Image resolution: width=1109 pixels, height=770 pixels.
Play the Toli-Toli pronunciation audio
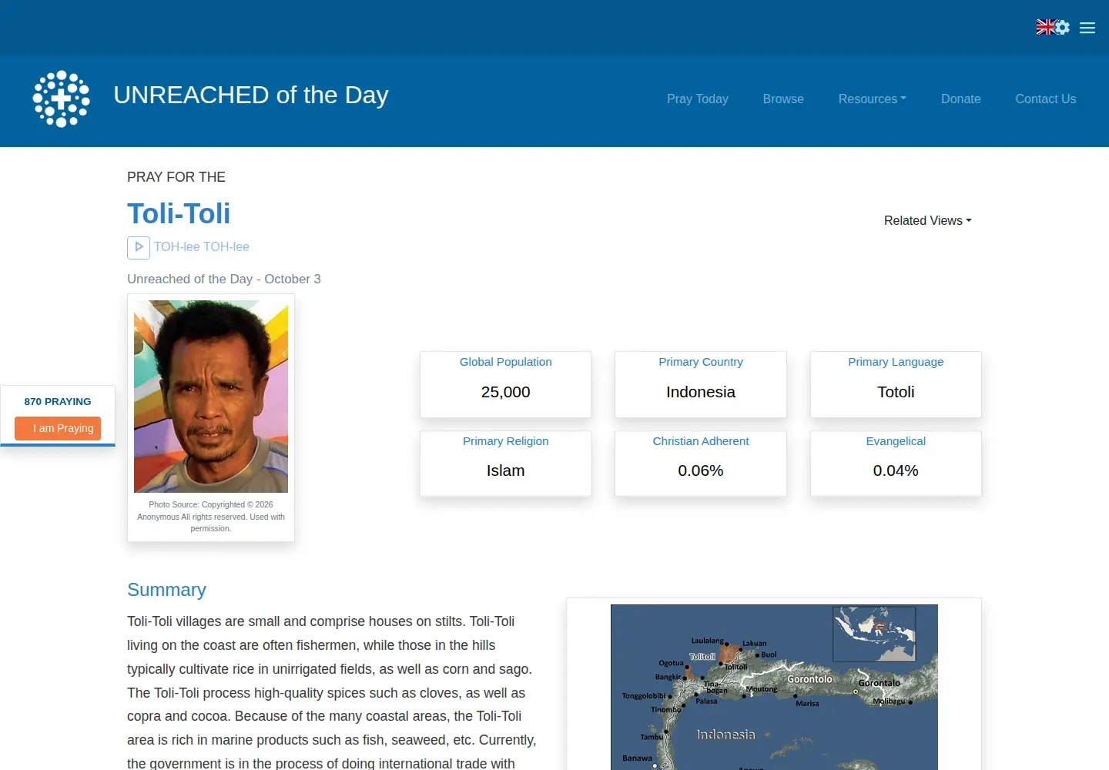pyautogui.click(x=139, y=247)
